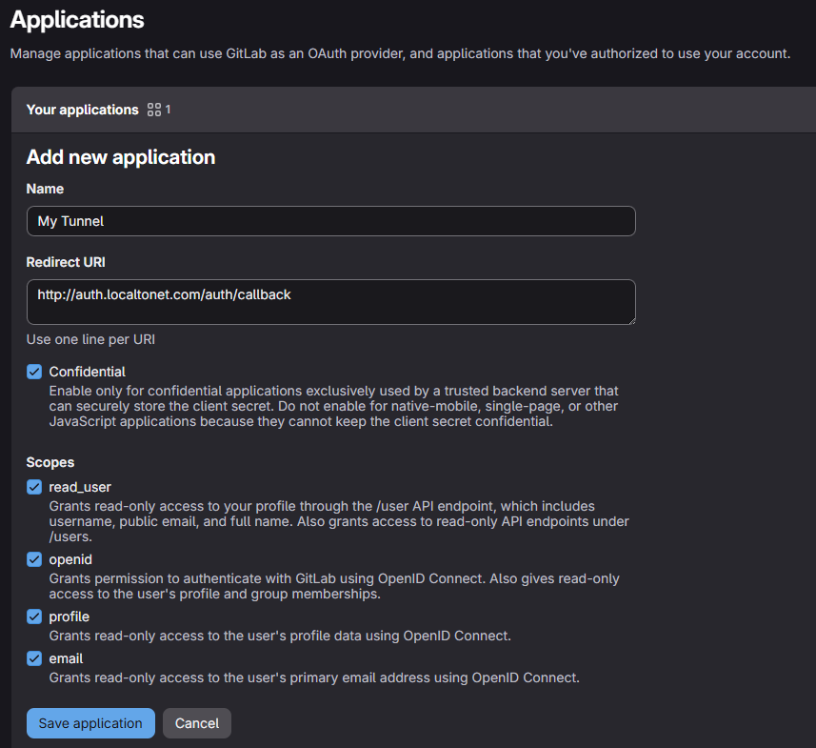The image size is (816, 748).
Task: Click the read_user label text
Action: [80, 487]
